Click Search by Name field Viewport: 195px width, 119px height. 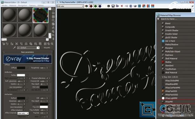tap(178, 19)
